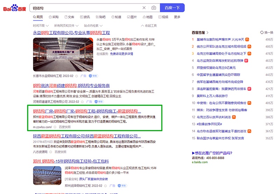Open 百度快照 for m.zzwlss.com result
Screen dimensions: 280x194
(65, 127)
